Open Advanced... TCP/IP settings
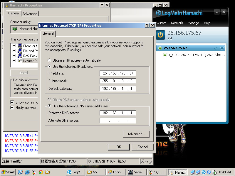235x176 pixels. tap(136, 134)
